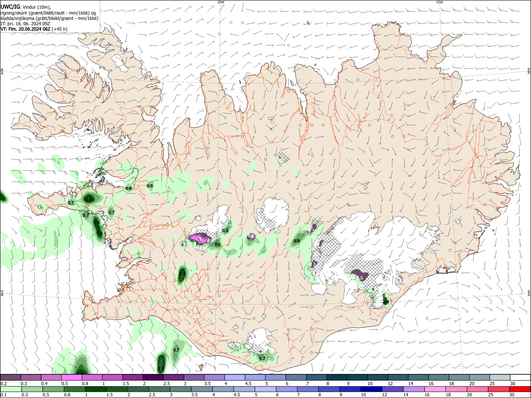Select the light pink 16 swatch, bottom legend row

point(435,389)
